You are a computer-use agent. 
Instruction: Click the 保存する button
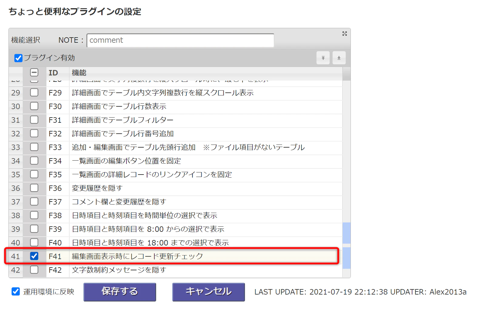[x=120, y=292]
